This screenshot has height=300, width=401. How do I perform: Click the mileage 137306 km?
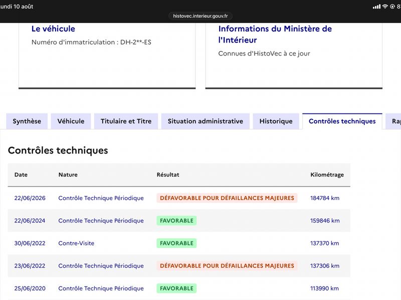click(325, 266)
